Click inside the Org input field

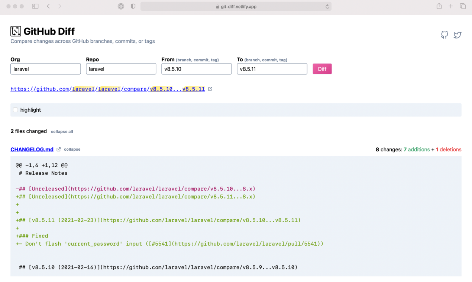45,69
